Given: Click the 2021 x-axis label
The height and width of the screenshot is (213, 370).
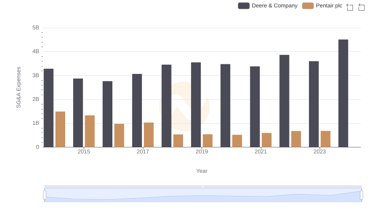Looking at the screenshot, I should point(260,152).
